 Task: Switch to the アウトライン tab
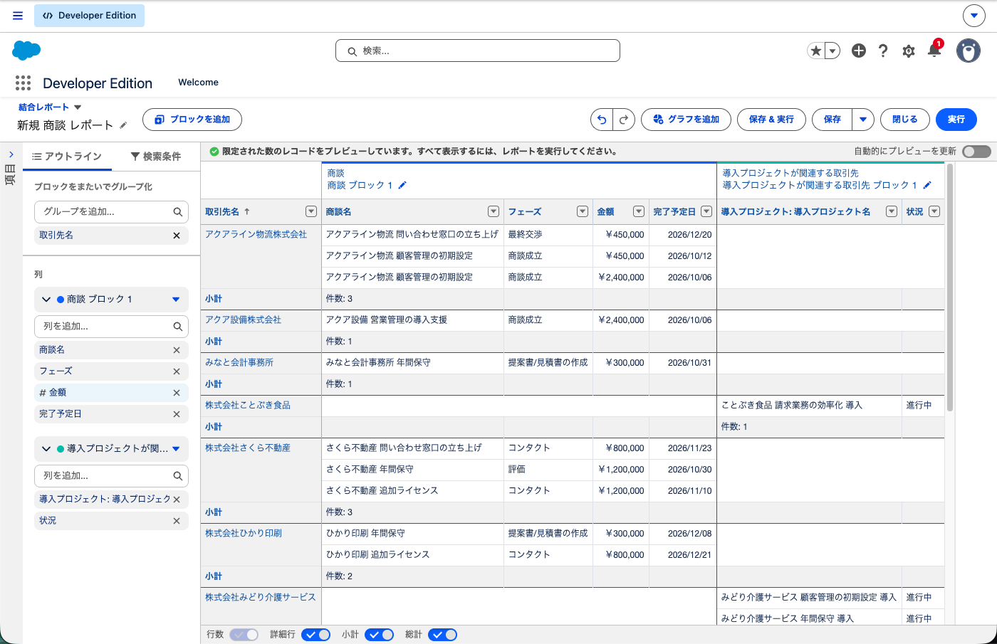pyautogui.click(x=67, y=157)
